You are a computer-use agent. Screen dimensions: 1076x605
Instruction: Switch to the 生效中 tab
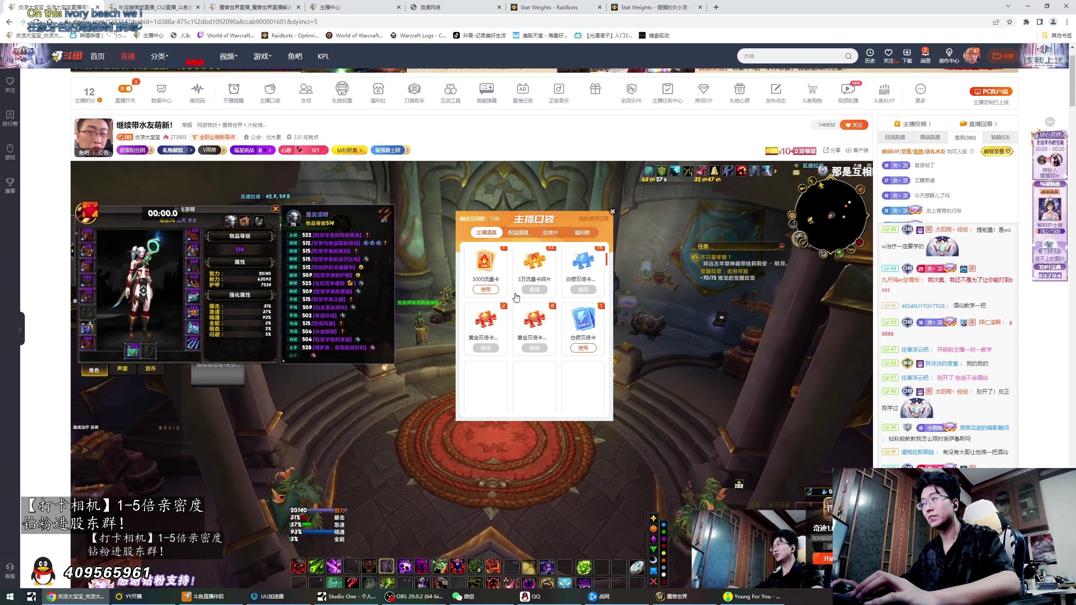point(550,232)
